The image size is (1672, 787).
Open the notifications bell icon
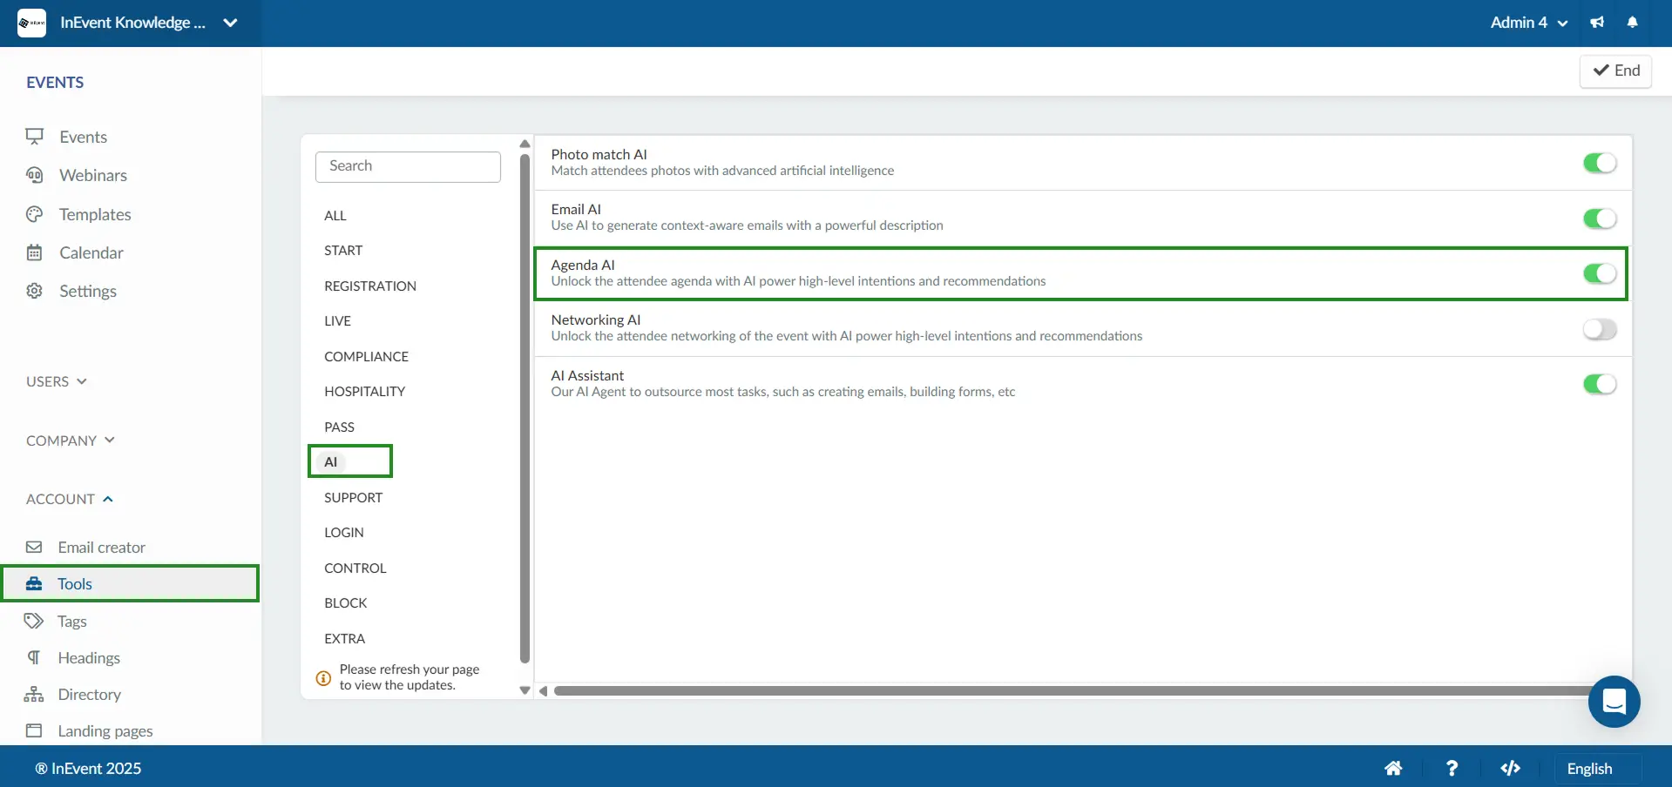pyautogui.click(x=1633, y=23)
